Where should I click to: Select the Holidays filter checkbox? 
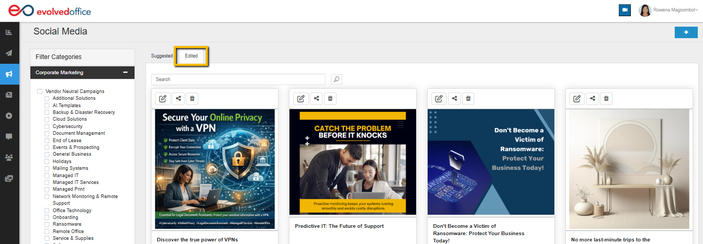[x=47, y=161]
